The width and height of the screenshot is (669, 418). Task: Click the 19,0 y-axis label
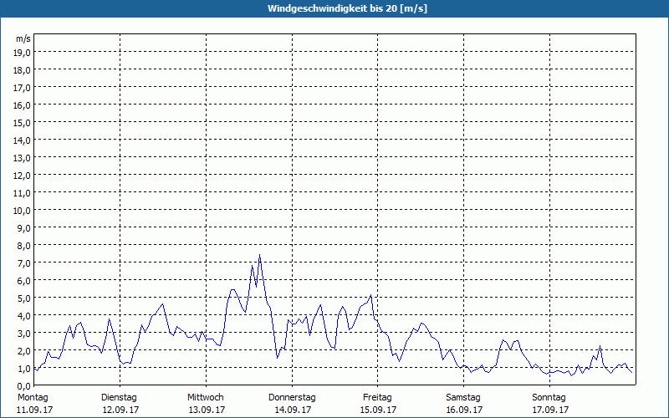(x=23, y=52)
